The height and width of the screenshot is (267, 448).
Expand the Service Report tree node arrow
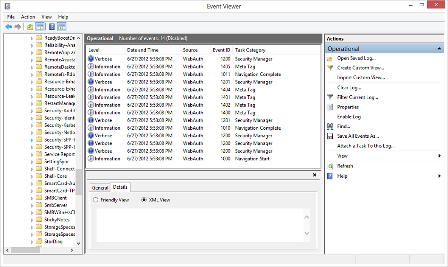pos(32,154)
